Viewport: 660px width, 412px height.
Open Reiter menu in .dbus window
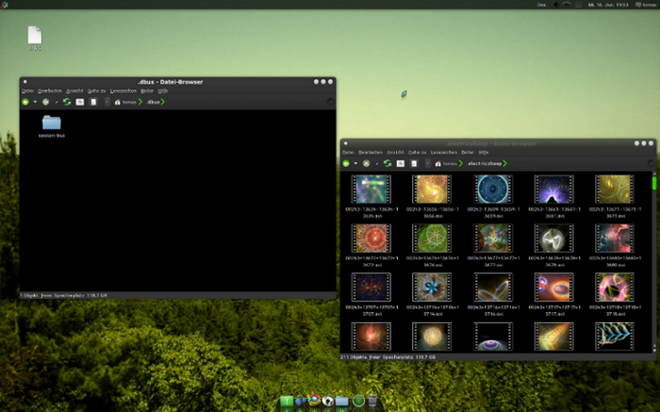coord(147,91)
